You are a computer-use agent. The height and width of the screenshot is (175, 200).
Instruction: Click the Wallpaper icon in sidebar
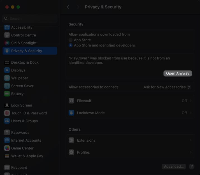(x=7, y=78)
